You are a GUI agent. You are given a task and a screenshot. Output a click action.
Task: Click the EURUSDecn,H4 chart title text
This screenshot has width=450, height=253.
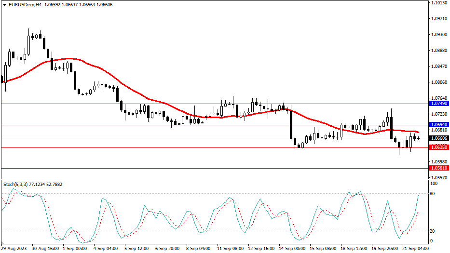(24, 5)
